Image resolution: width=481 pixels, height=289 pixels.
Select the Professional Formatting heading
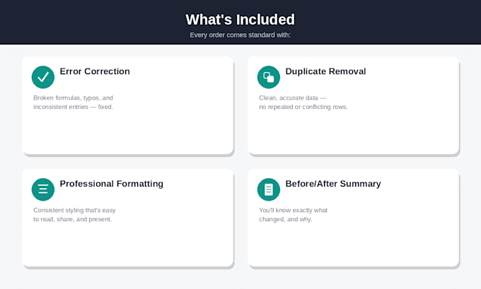pos(112,184)
